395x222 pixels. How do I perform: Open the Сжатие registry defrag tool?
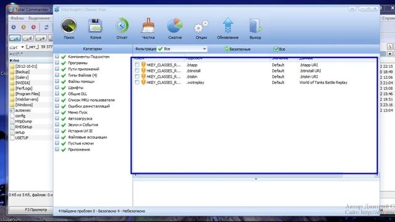(x=175, y=28)
